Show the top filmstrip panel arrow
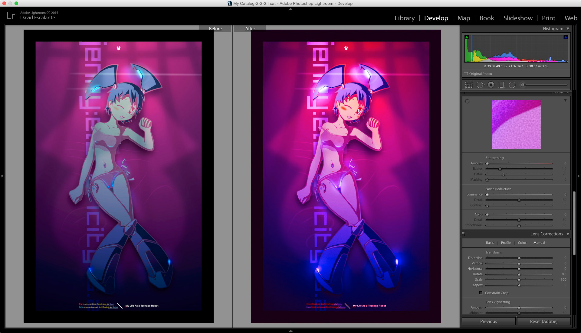581x333 pixels. click(x=290, y=9)
